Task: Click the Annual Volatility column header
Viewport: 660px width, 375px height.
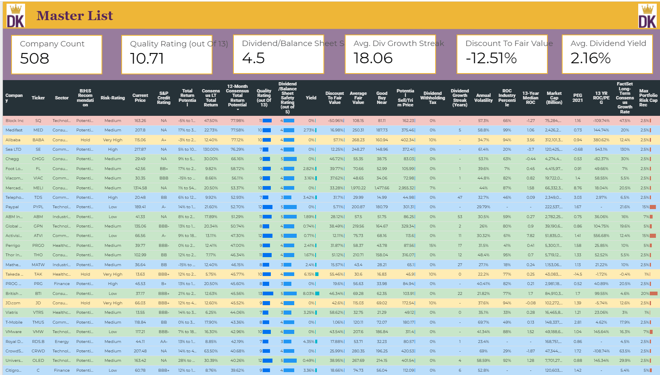Action: click(483, 98)
